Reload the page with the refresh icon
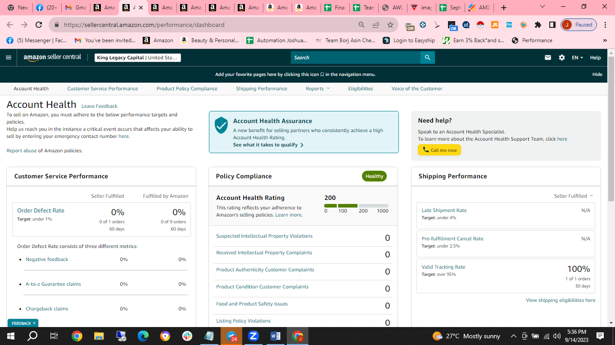 (39, 25)
